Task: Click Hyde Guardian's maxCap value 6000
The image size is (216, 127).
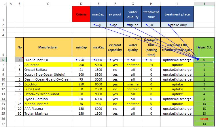Action: pyautogui.click(x=98, y=99)
